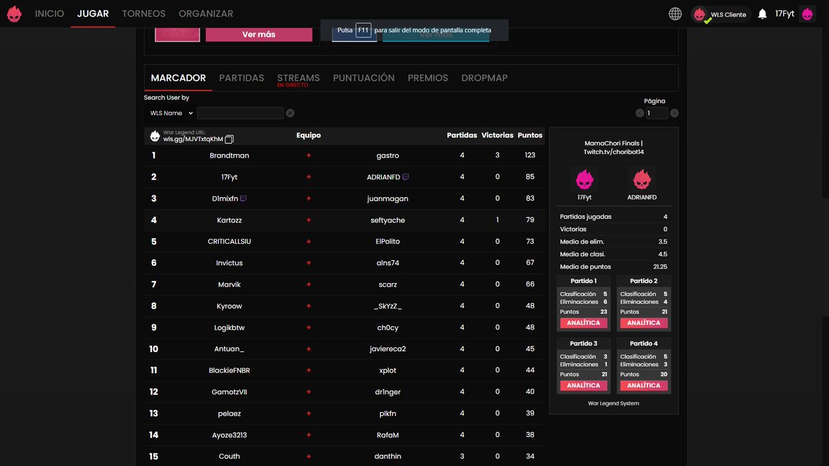Click the player name Ayoze3213
Image resolution: width=829 pixels, height=466 pixels.
[x=229, y=435]
